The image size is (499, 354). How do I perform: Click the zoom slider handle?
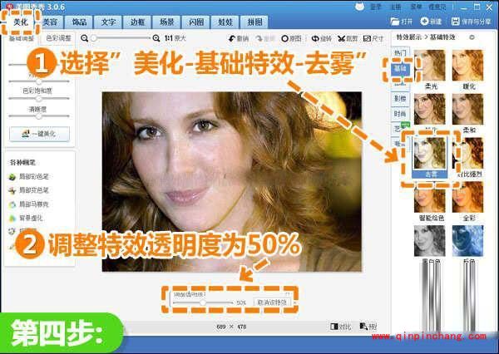click(x=93, y=38)
